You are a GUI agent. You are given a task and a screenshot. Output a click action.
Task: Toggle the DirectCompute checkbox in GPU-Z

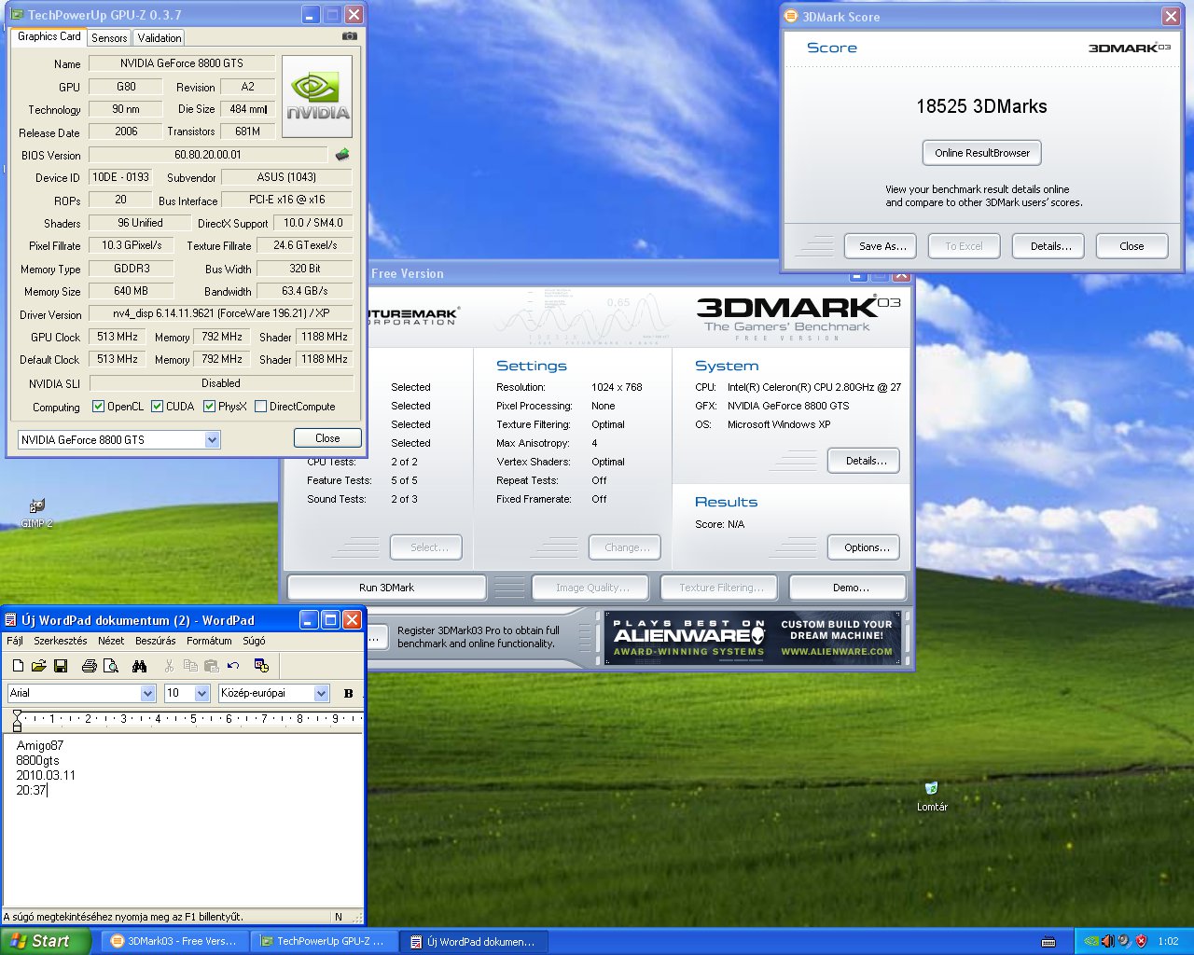(x=261, y=407)
